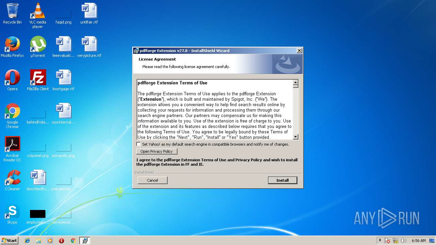Show hidden system tray icons

tap(380, 241)
